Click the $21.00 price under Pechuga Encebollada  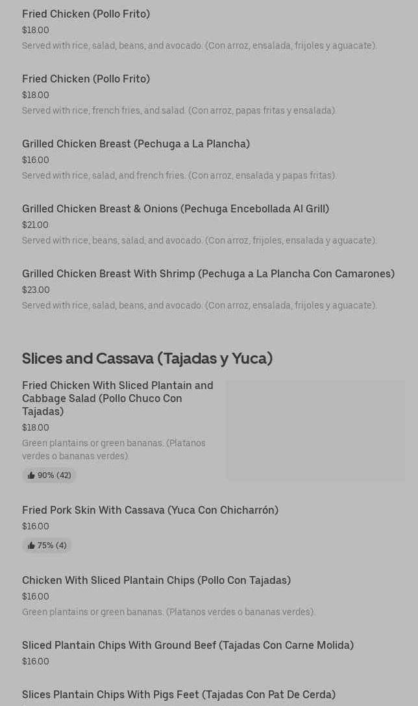[x=35, y=225]
